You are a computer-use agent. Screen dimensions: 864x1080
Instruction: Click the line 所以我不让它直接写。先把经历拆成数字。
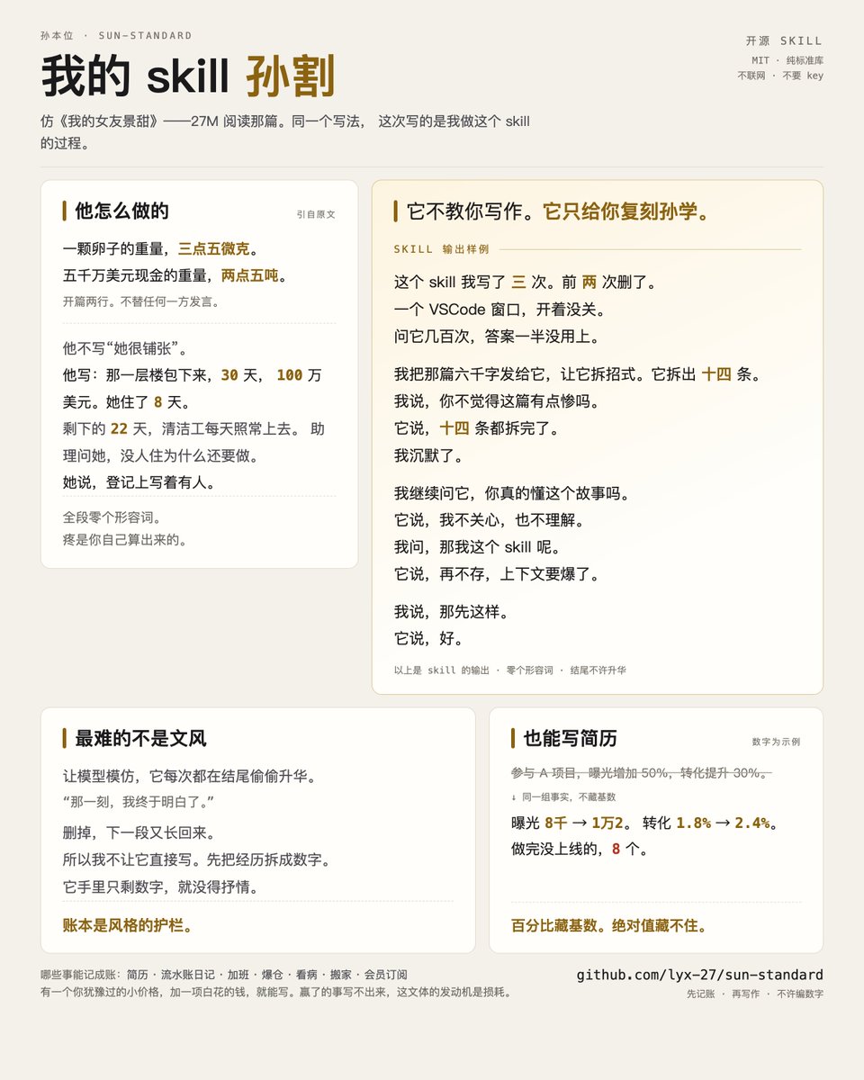[x=197, y=860]
